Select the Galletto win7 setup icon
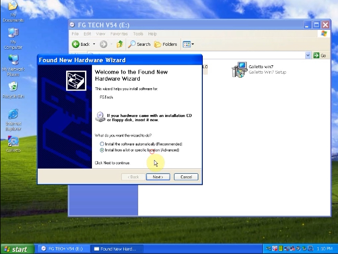338x254 pixels. pos(239,70)
